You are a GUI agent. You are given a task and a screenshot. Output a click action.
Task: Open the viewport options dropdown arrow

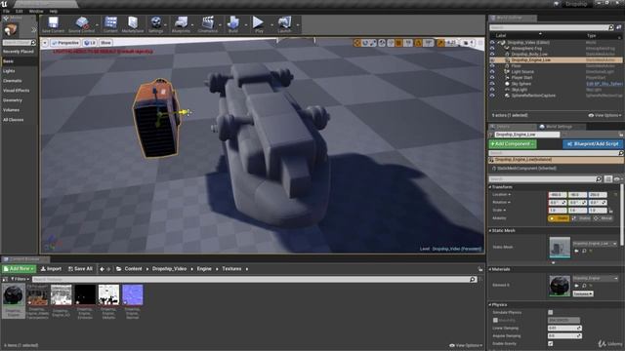pos(45,43)
